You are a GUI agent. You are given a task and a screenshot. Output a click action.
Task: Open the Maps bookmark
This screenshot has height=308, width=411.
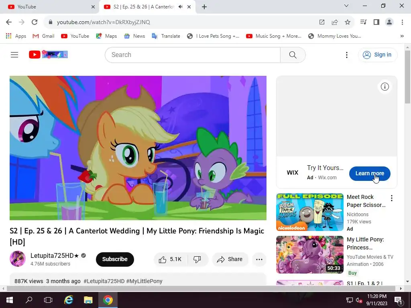coord(106,36)
